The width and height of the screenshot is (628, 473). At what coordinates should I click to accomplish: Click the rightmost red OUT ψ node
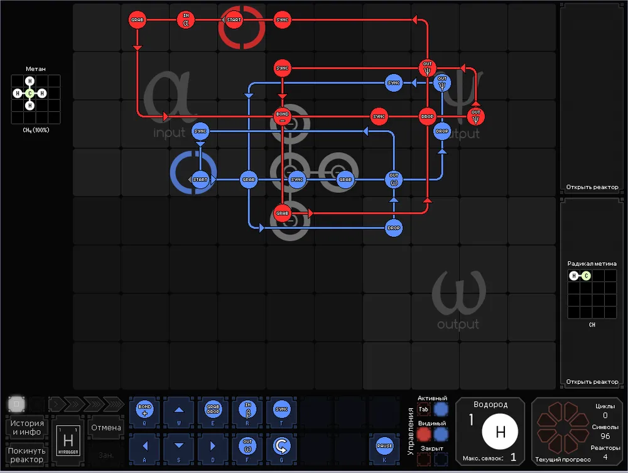click(x=476, y=117)
